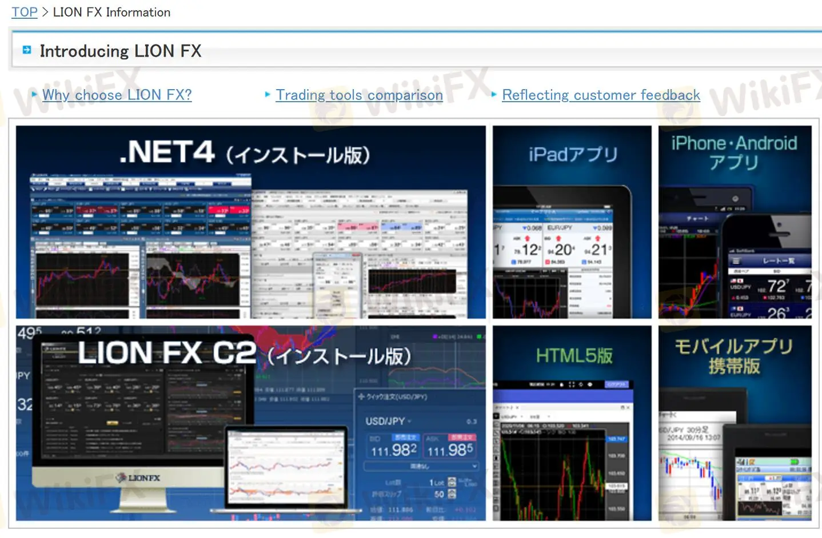The image size is (822, 538).
Task: Open the iPad app banner
Action: coord(572,222)
